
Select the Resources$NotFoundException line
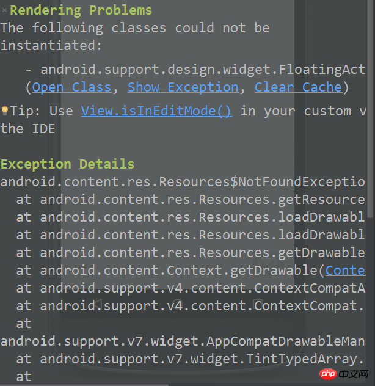click(182, 182)
